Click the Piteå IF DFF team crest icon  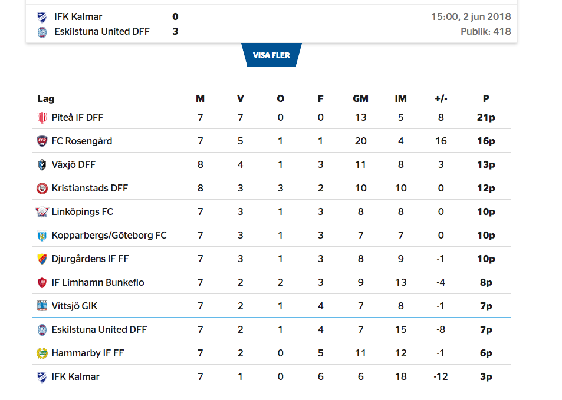[42, 118]
